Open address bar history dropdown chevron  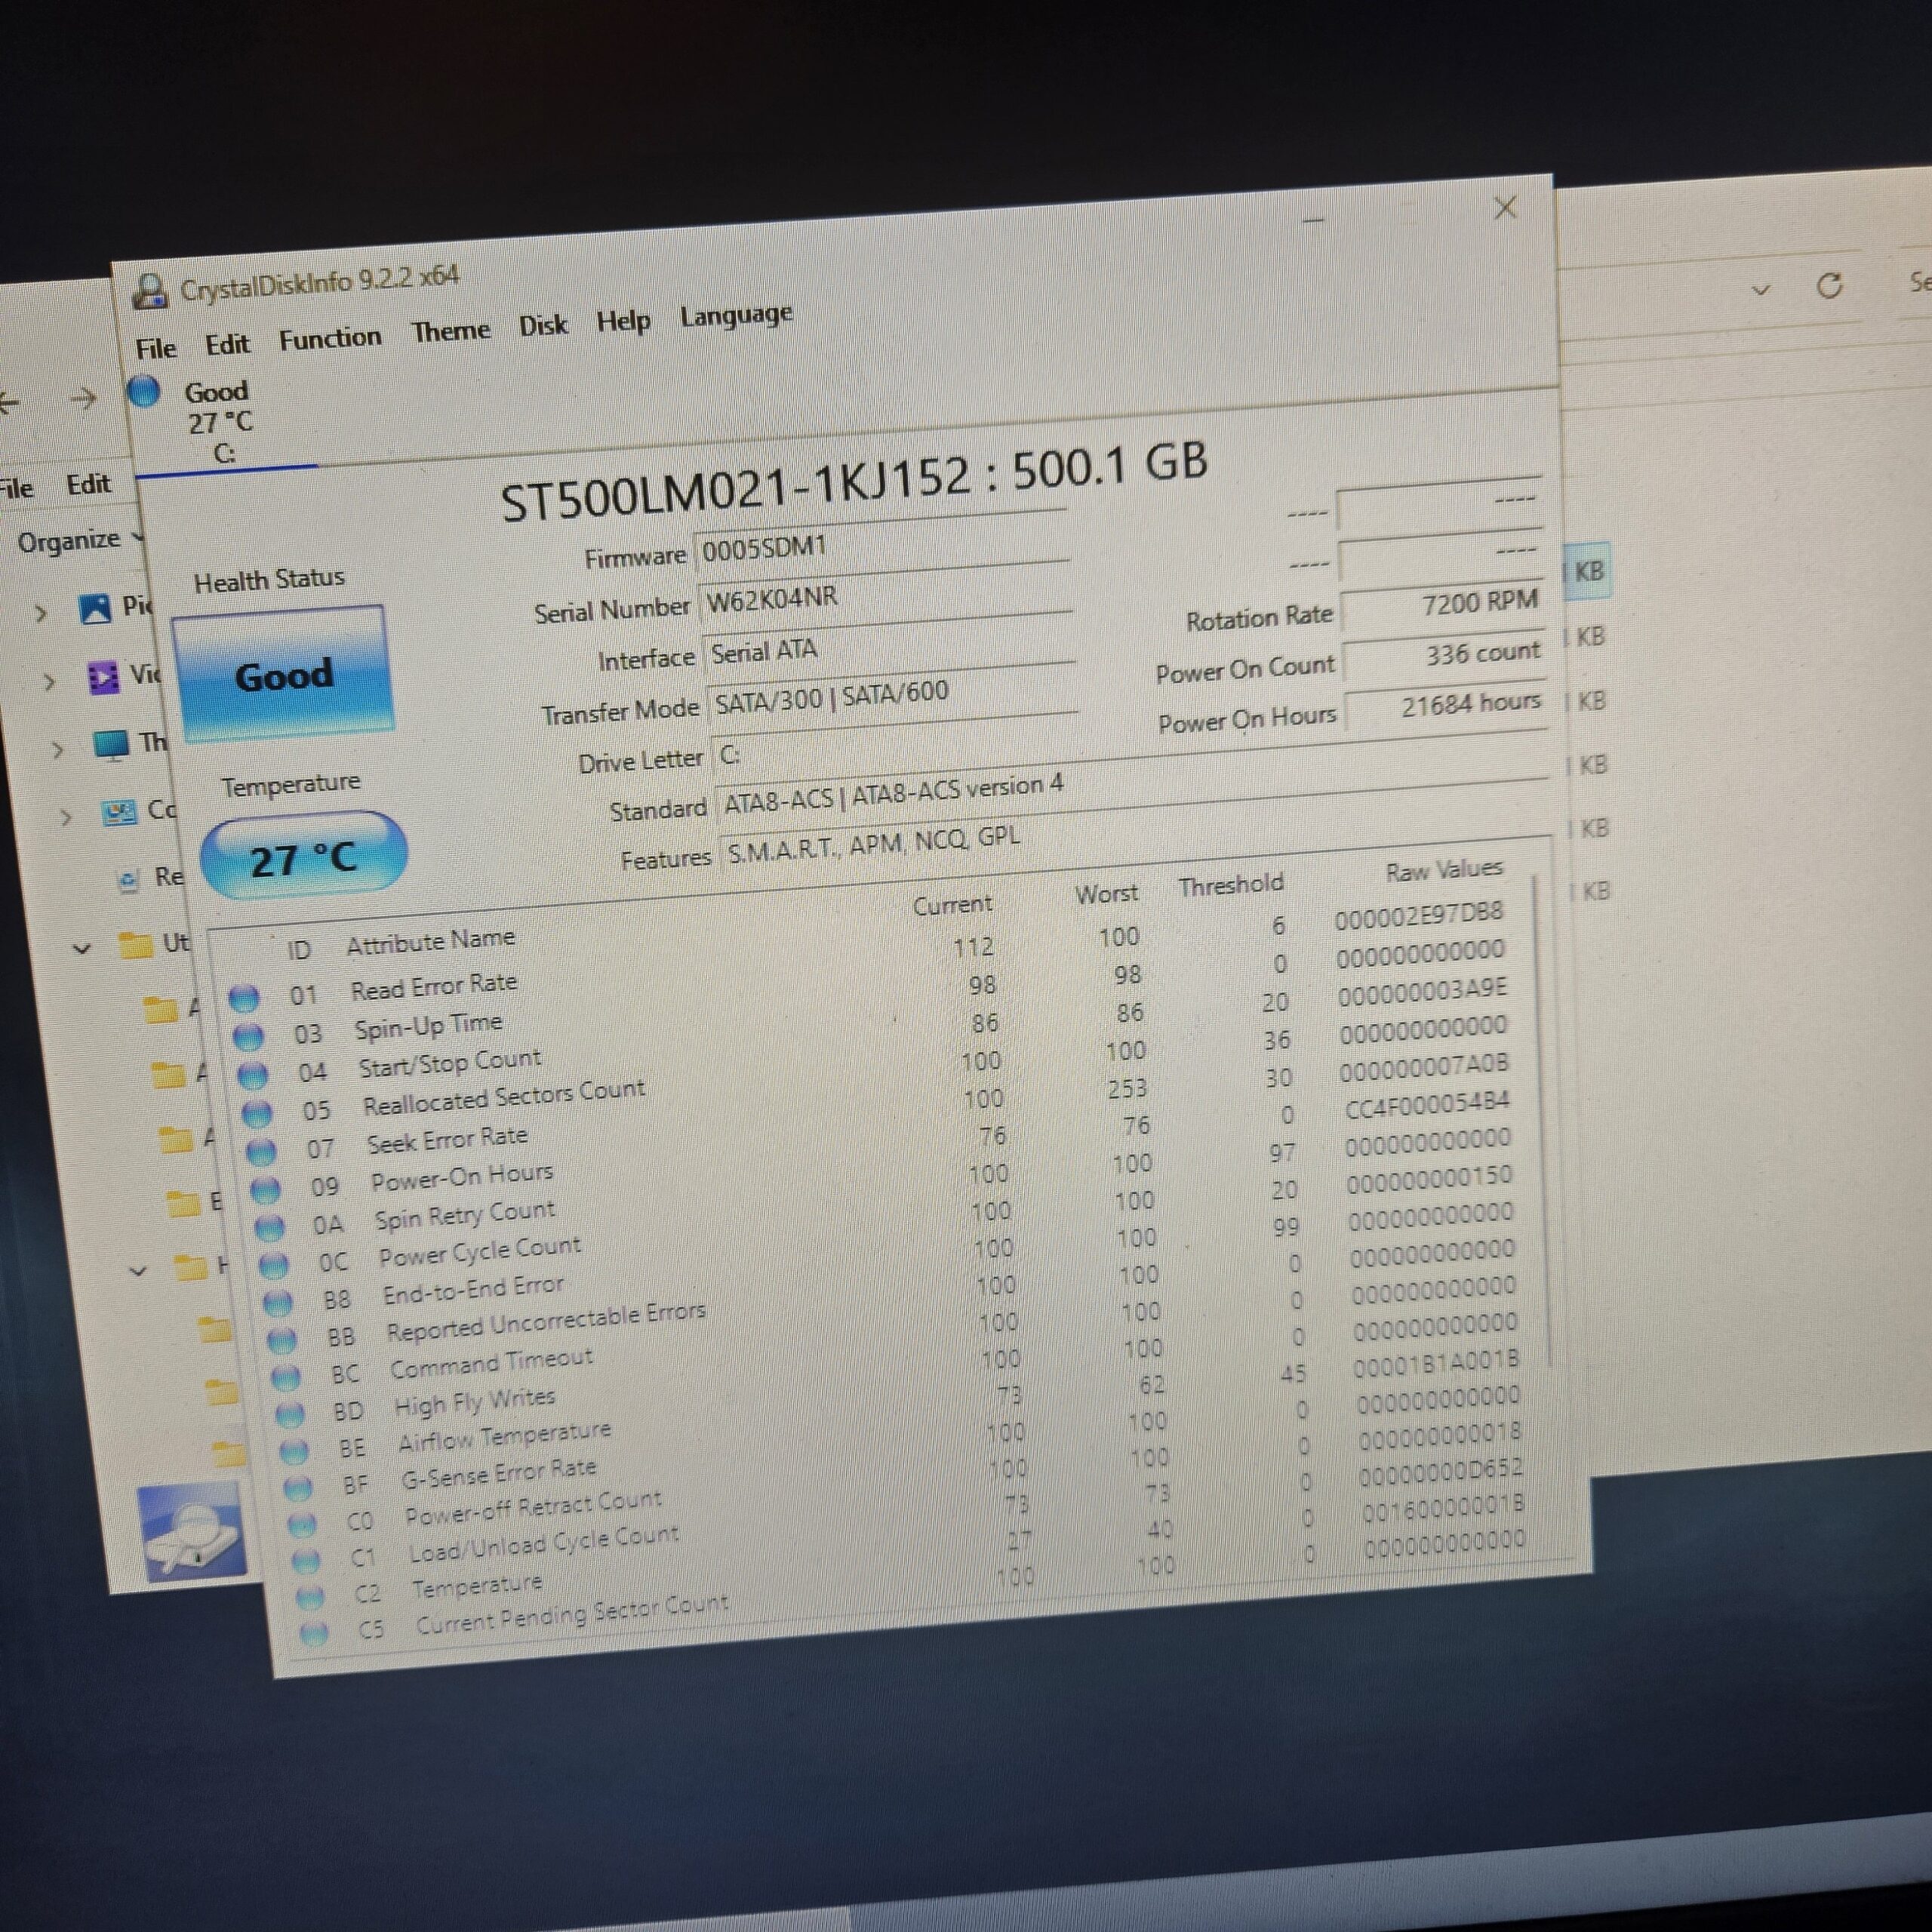[1760, 290]
